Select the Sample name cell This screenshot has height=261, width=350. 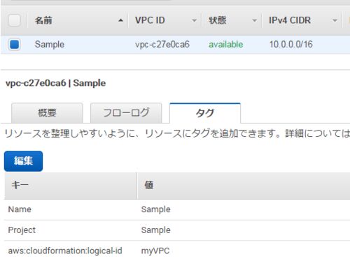click(50, 44)
